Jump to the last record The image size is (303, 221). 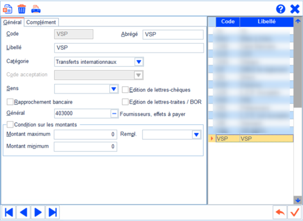coord(52,212)
